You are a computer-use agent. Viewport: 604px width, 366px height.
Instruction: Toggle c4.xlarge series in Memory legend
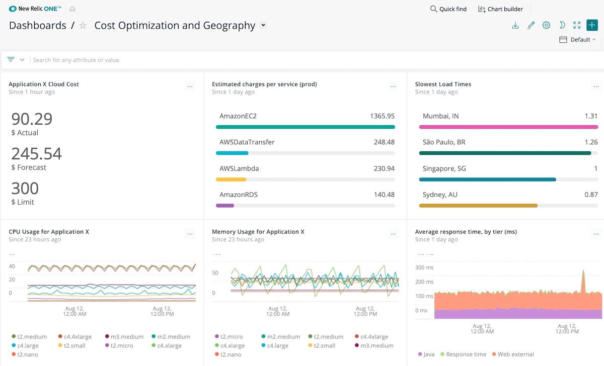(x=230, y=346)
